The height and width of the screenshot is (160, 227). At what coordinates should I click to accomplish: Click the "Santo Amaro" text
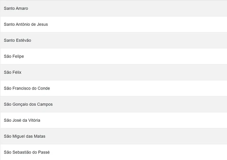click(x=16, y=8)
